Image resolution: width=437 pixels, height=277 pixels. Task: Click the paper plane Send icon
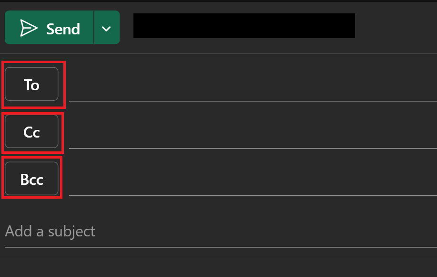pyautogui.click(x=29, y=28)
